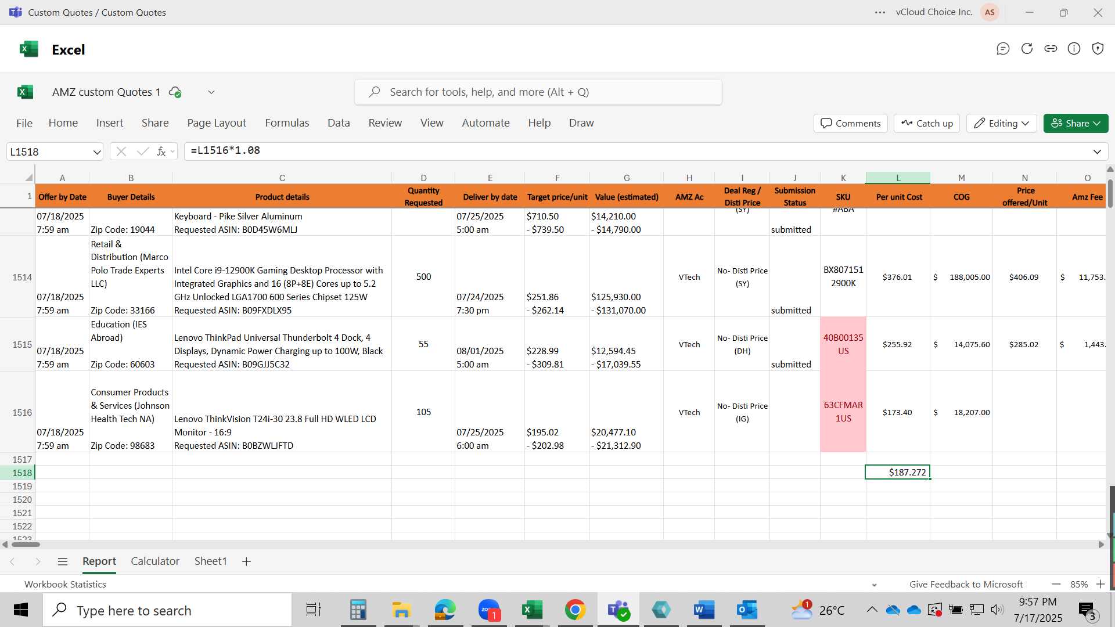Open the all sheets list icon
Viewport: 1115px width, 627px height.
(63, 561)
